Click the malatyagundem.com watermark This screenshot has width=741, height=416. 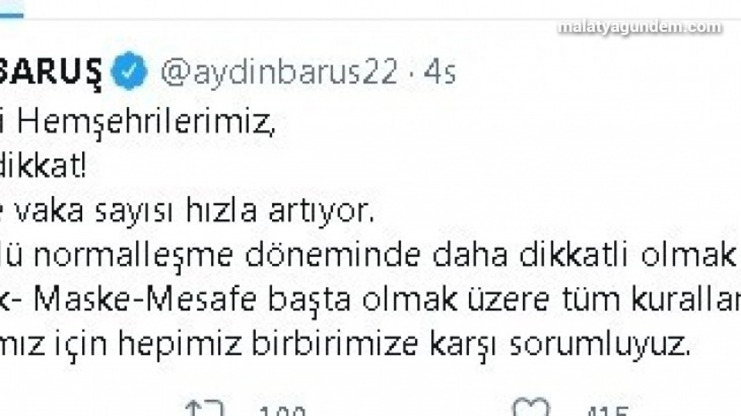[640, 27]
